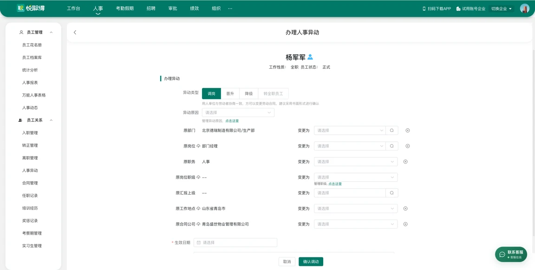Click 点击这里 link under 异动原因
This screenshot has width=535, height=270.
pos(232,121)
